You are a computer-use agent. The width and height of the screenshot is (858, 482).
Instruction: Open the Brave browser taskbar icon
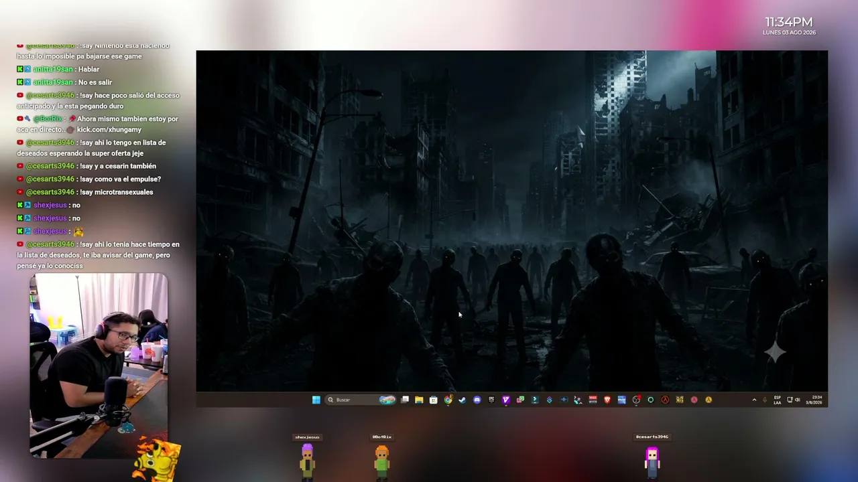607,400
